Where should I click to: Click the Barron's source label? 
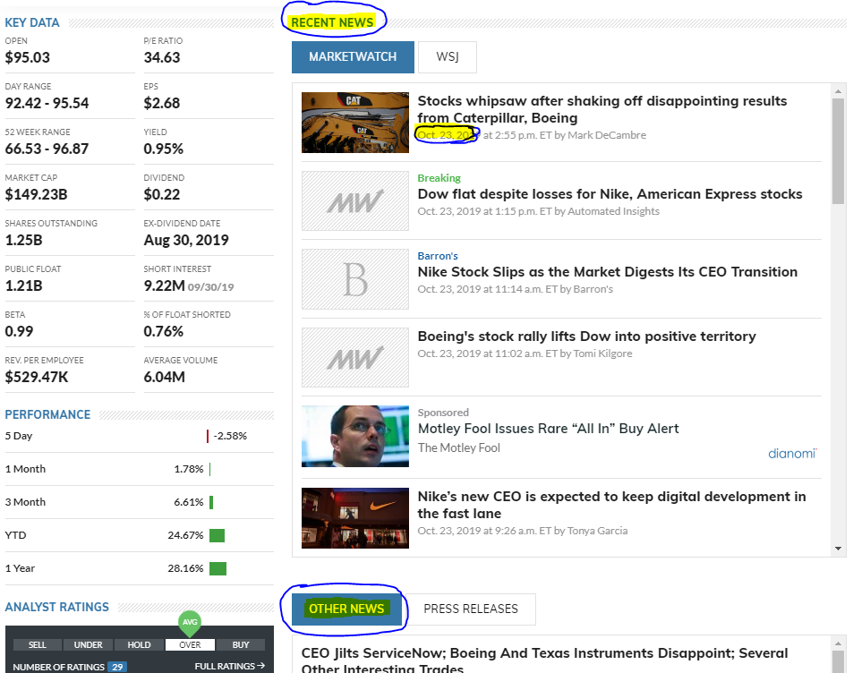(438, 256)
